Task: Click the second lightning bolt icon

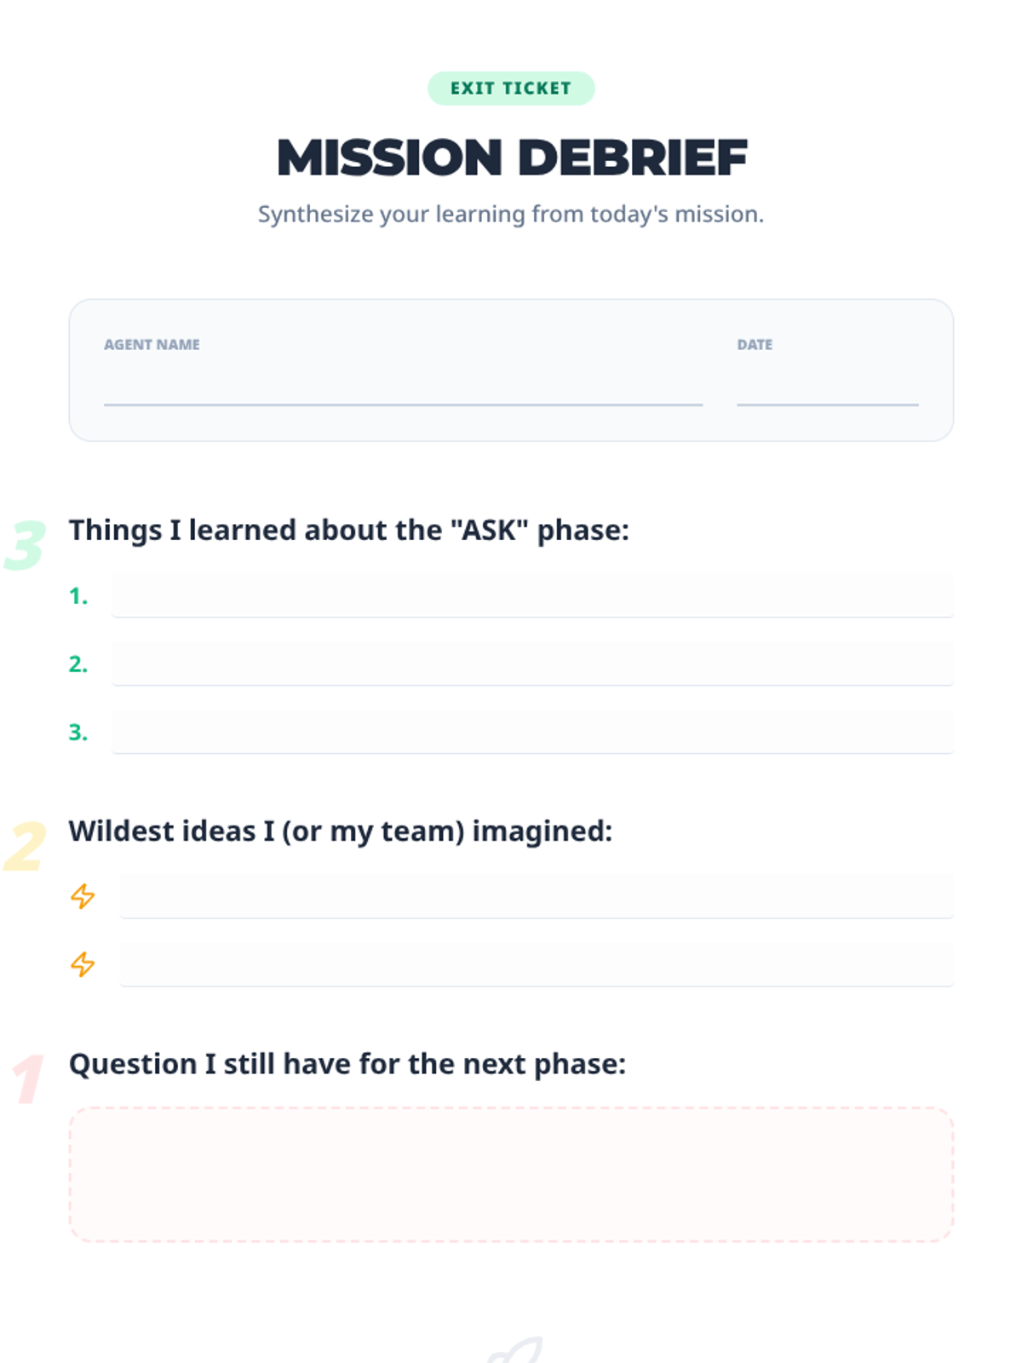Action: tap(83, 964)
